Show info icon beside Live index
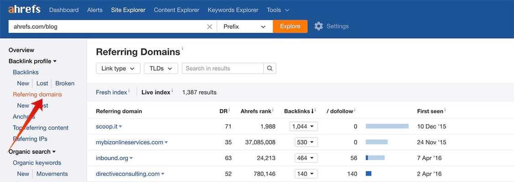Screen dimensions: 514x182 tap(172, 91)
